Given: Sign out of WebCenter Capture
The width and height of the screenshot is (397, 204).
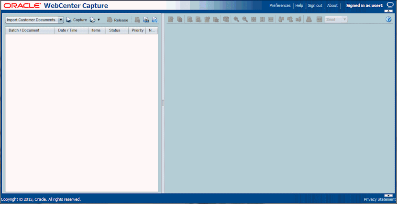Looking at the screenshot, I should 315,6.
